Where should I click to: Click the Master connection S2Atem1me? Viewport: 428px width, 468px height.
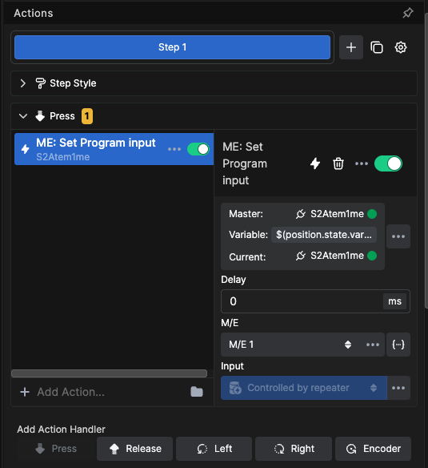point(336,214)
